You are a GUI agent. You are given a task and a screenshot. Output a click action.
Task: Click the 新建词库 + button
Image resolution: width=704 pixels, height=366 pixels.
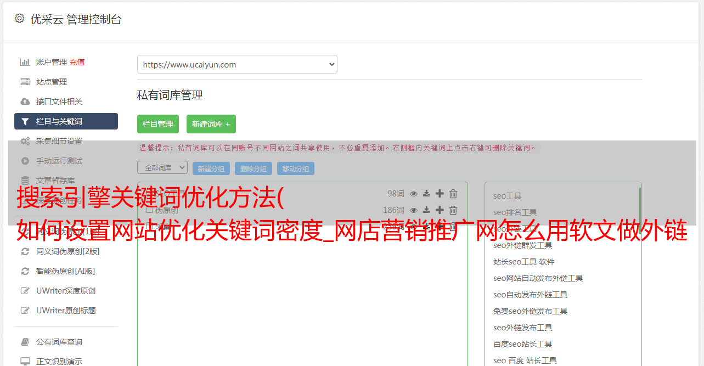pyautogui.click(x=211, y=124)
